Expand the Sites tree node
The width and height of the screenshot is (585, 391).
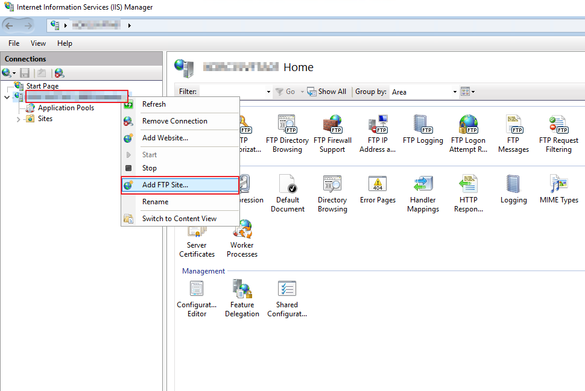click(18, 119)
